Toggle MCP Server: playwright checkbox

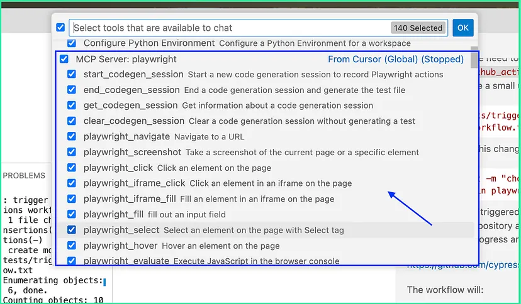pos(64,59)
